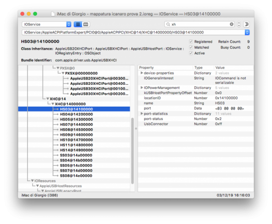Sort by the Value column header
Screen dimensions: 272x224
(x=233, y=68)
